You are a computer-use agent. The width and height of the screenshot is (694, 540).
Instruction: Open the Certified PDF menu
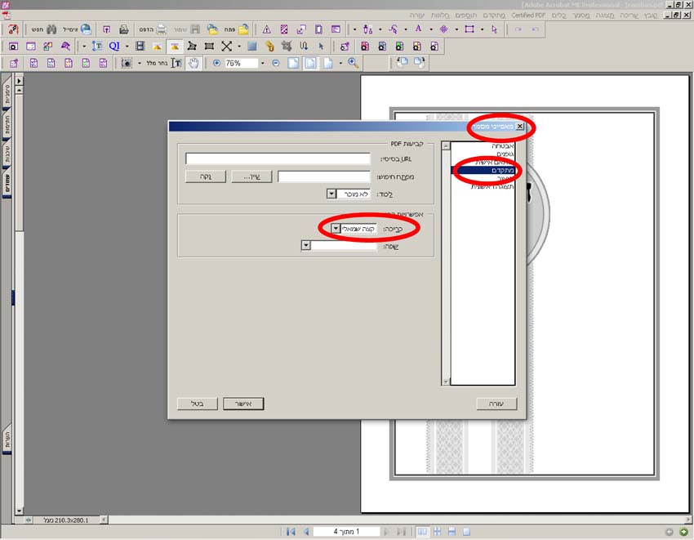528,15
